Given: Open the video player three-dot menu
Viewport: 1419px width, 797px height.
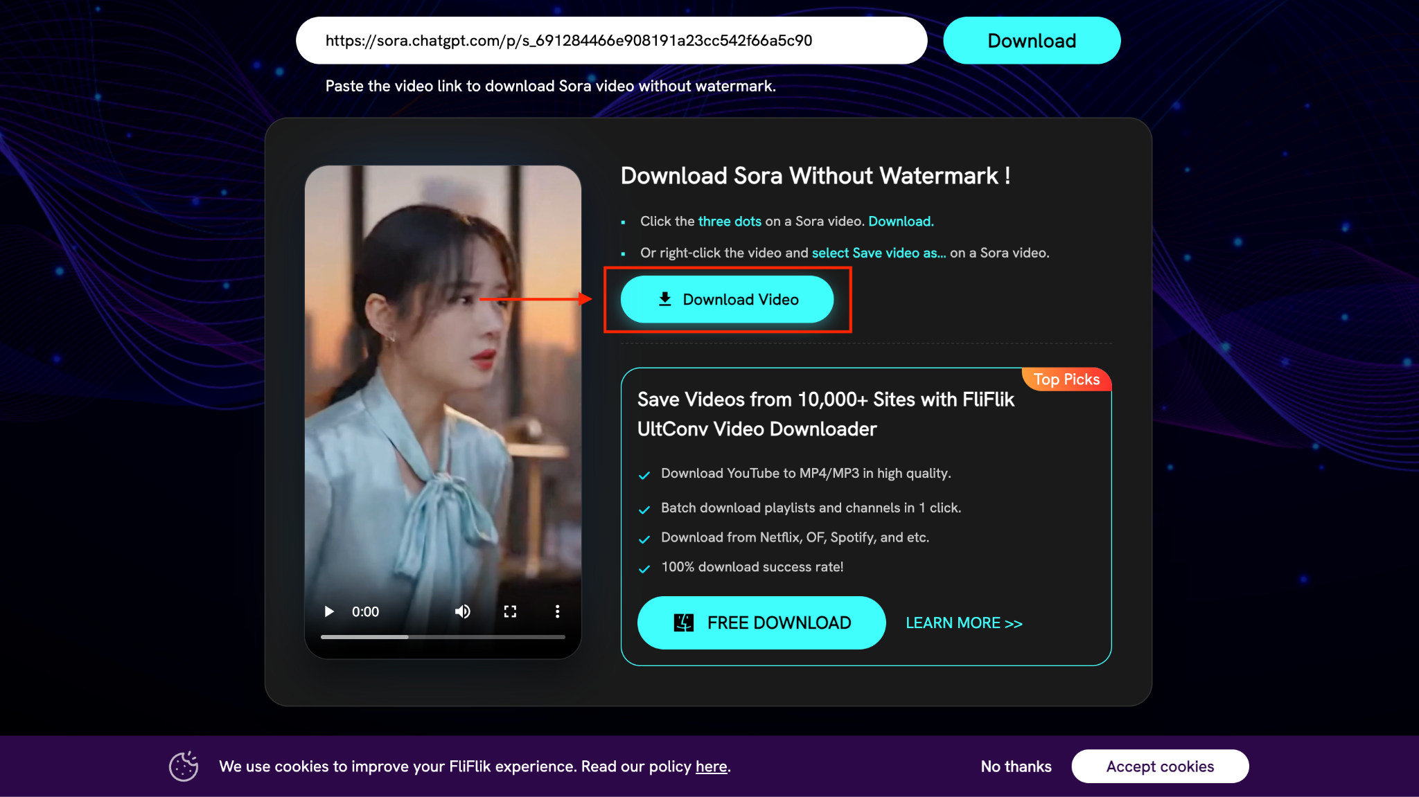Looking at the screenshot, I should tap(558, 611).
